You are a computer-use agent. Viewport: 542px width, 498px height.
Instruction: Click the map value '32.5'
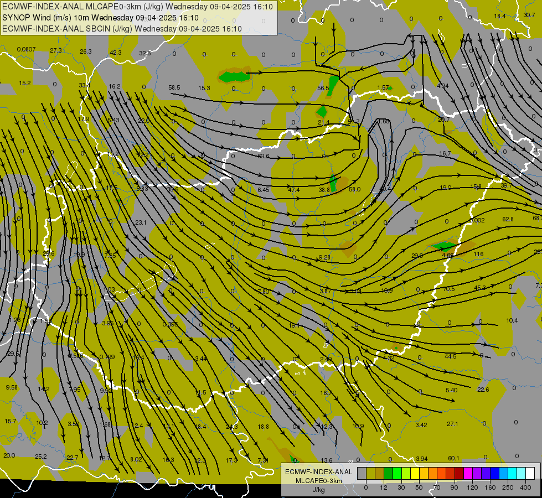pos(145,53)
